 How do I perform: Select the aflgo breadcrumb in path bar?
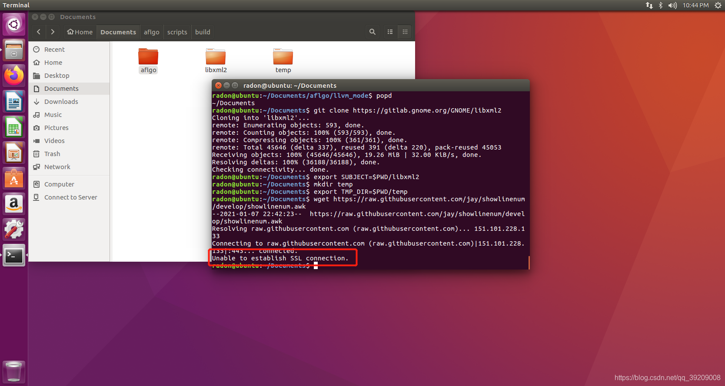152,32
